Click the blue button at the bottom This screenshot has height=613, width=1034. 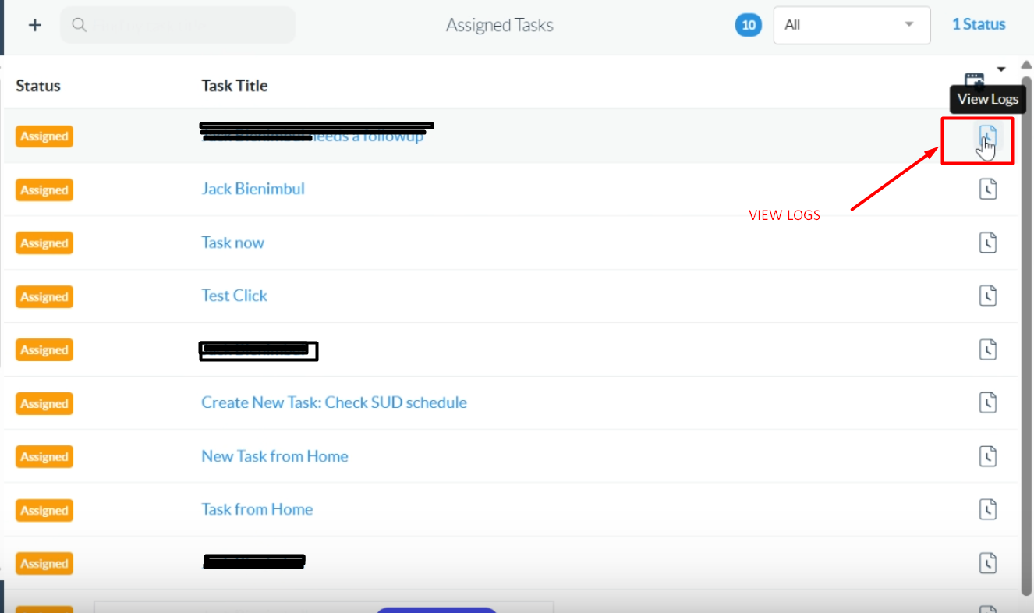437,611
